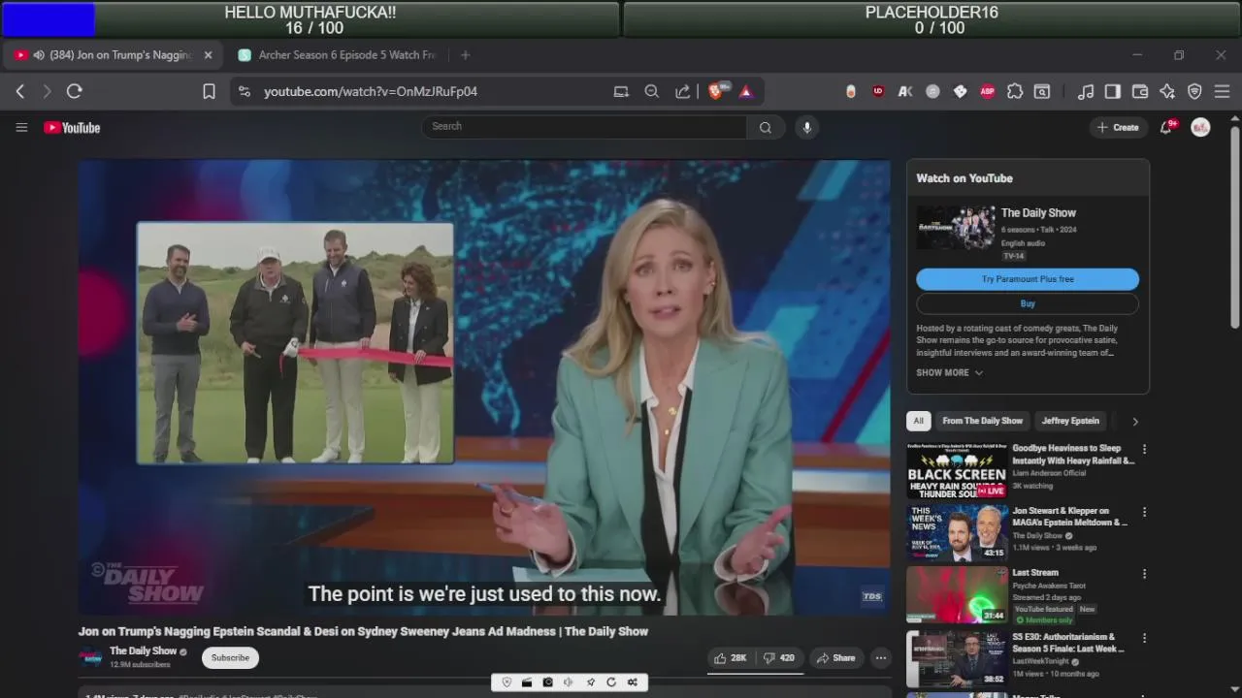Open the Leo AI sparkle icon
The image size is (1242, 698).
pyautogui.click(x=1167, y=91)
